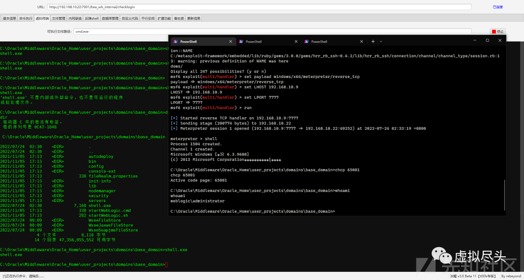Select the 平行空间 tab
Viewport: 524px width, 280px height.
point(147,19)
